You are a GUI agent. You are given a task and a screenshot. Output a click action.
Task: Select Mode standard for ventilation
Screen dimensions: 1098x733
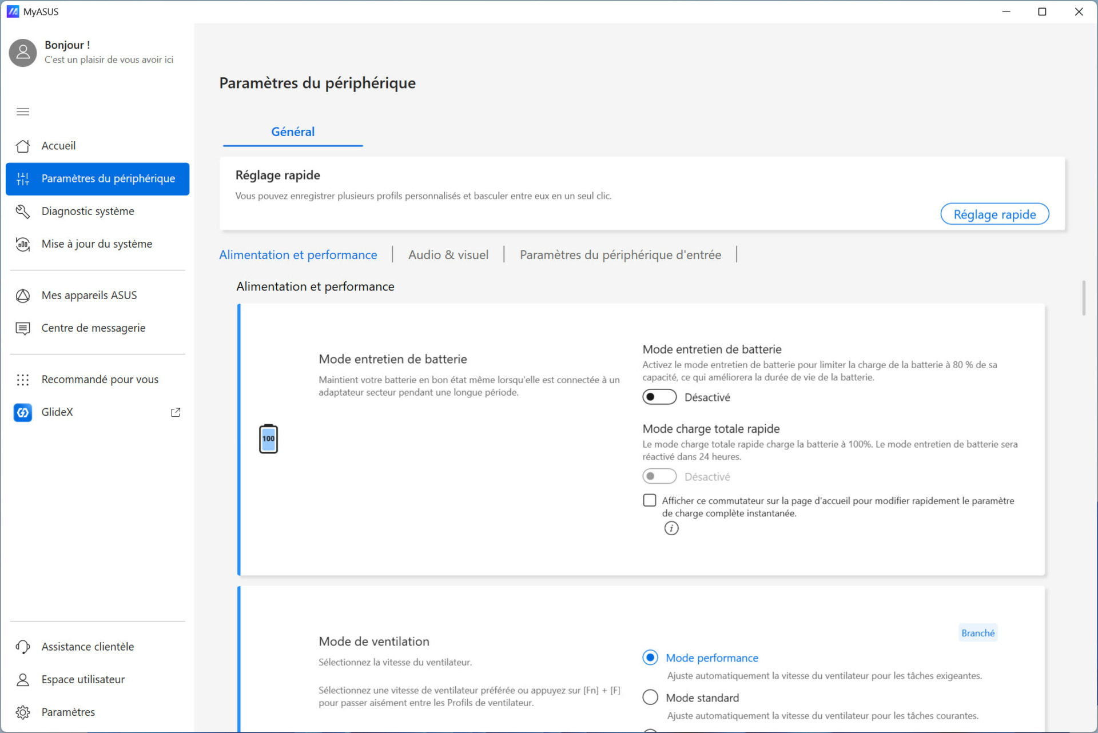coord(650,697)
